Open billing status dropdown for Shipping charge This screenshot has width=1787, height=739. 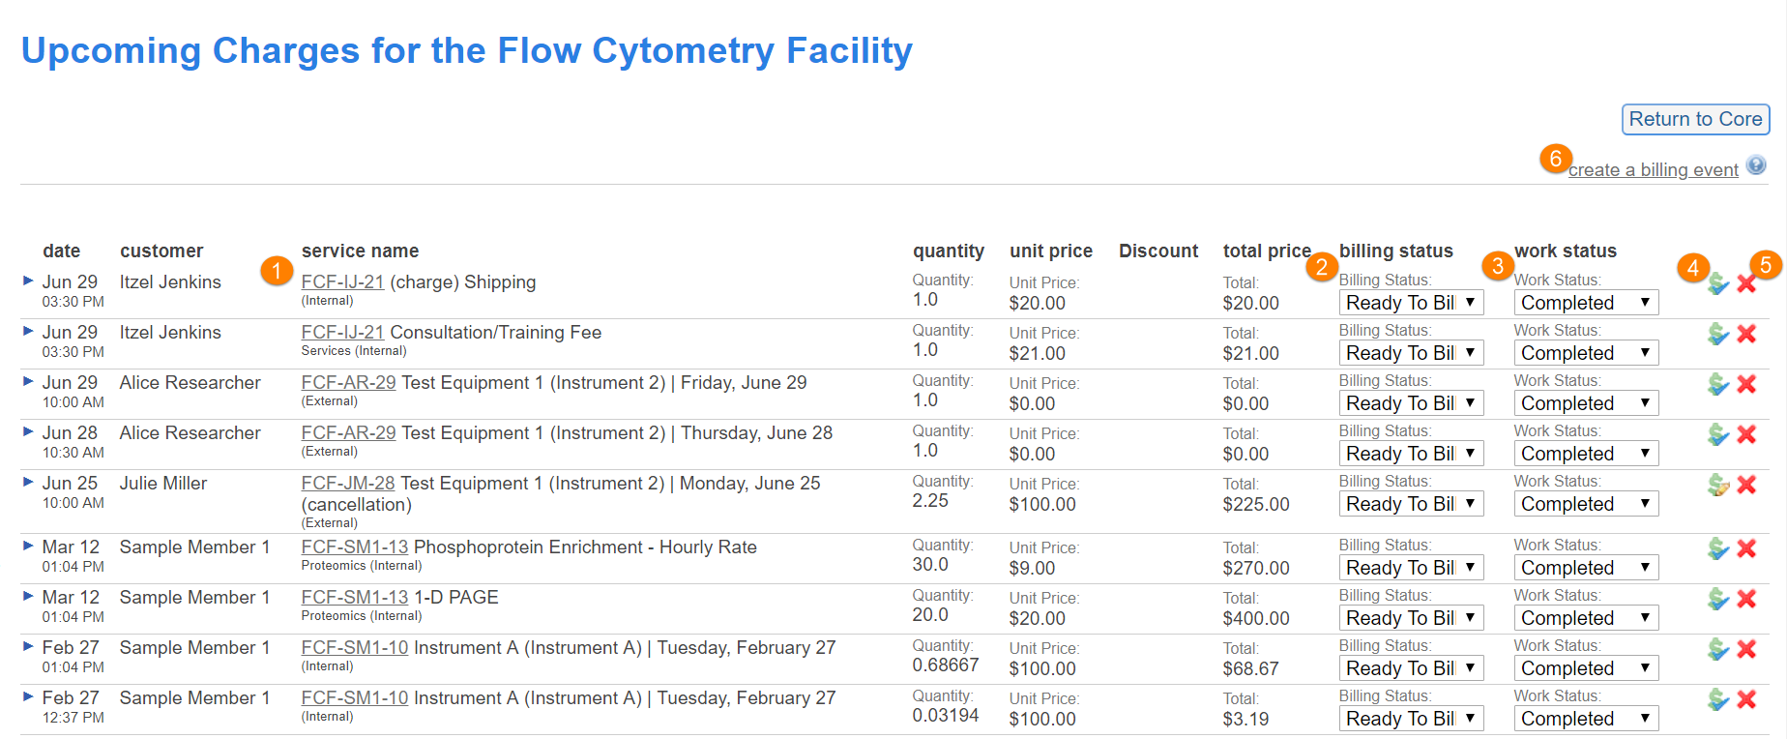tap(1411, 303)
